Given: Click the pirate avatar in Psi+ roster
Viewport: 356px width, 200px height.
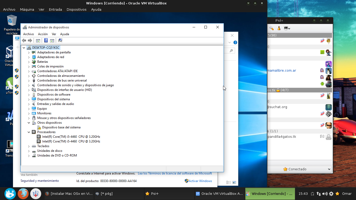Looking at the screenshot, I should click(x=329, y=78).
